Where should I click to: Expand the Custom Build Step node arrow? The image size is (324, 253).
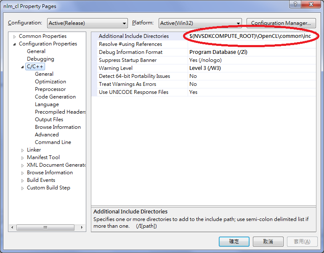[22, 188]
